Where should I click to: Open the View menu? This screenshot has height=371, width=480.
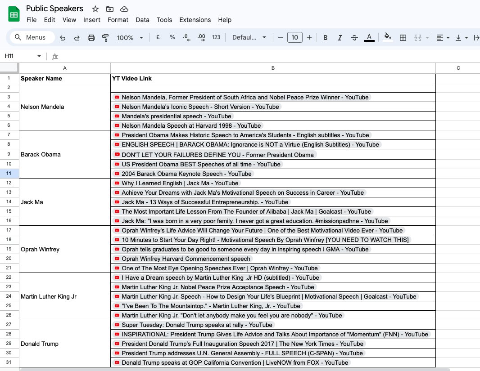pyautogui.click(x=69, y=20)
